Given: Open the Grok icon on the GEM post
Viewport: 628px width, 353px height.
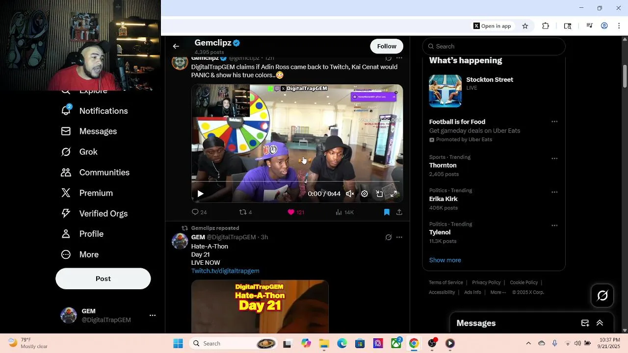Looking at the screenshot, I should [x=389, y=237].
